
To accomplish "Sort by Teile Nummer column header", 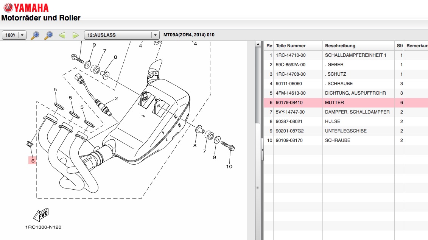I will [291, 46].
